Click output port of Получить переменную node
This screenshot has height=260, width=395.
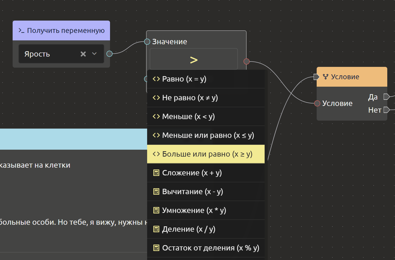coord(110,54)
